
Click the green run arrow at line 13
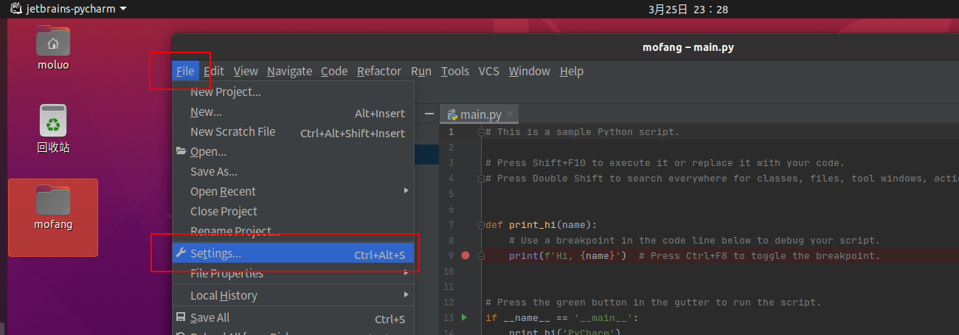point(464,317)
